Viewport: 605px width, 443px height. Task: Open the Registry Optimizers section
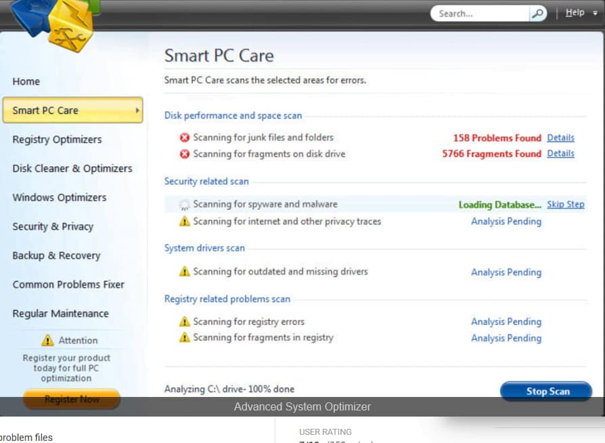click(x=57, y=140)
